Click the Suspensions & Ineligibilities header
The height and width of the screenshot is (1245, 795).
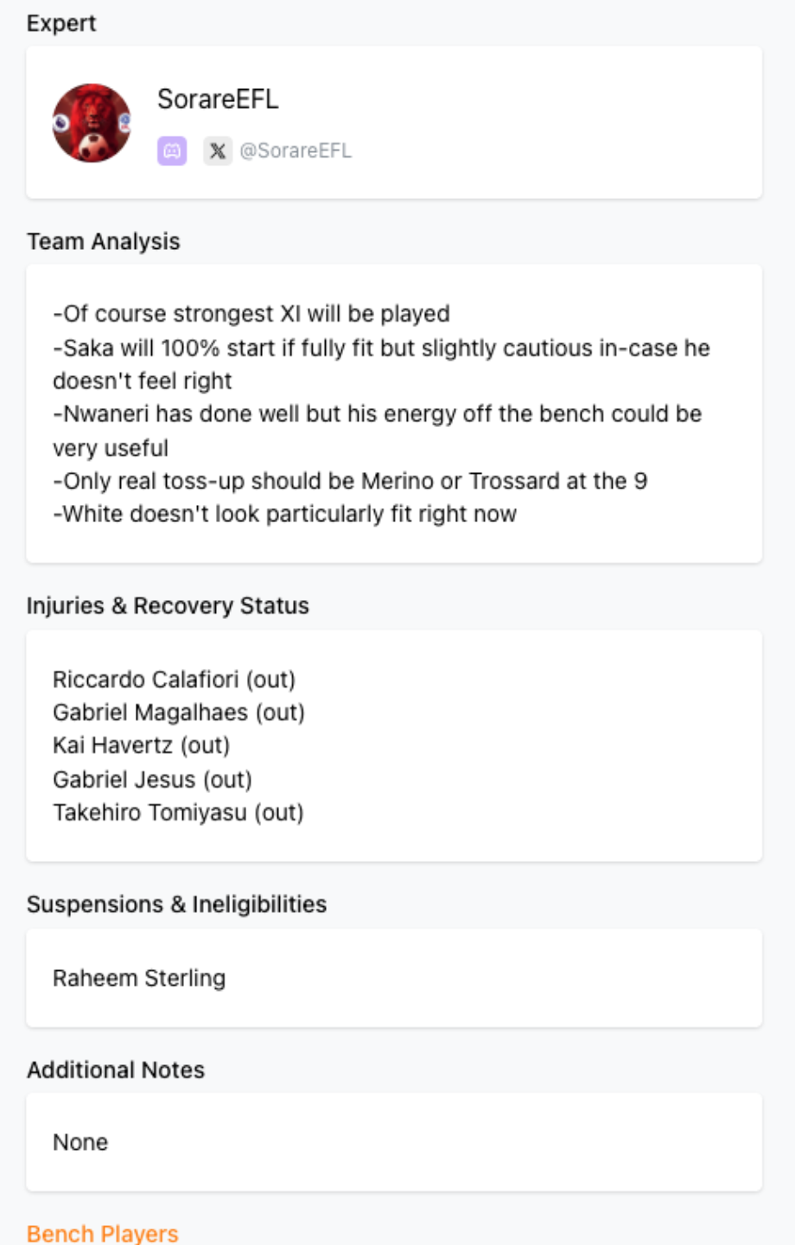pos(177,903)
